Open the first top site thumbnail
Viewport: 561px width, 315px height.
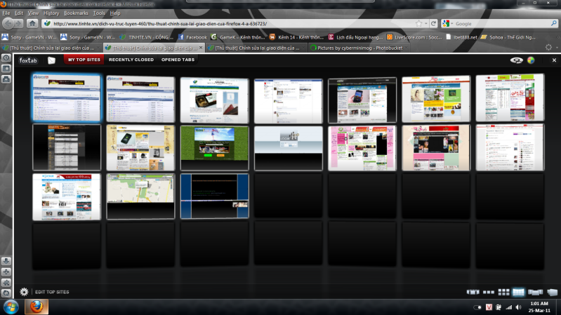tap(66, 98)
